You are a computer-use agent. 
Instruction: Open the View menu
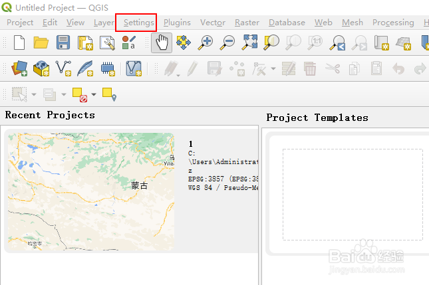75,23
